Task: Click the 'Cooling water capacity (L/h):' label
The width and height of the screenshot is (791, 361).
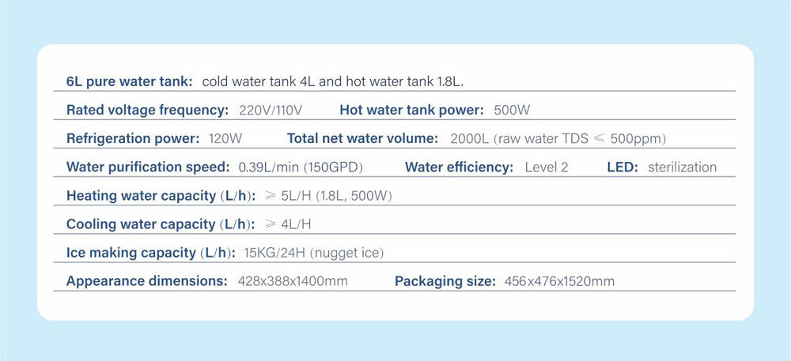Action: tap(160, 224)
